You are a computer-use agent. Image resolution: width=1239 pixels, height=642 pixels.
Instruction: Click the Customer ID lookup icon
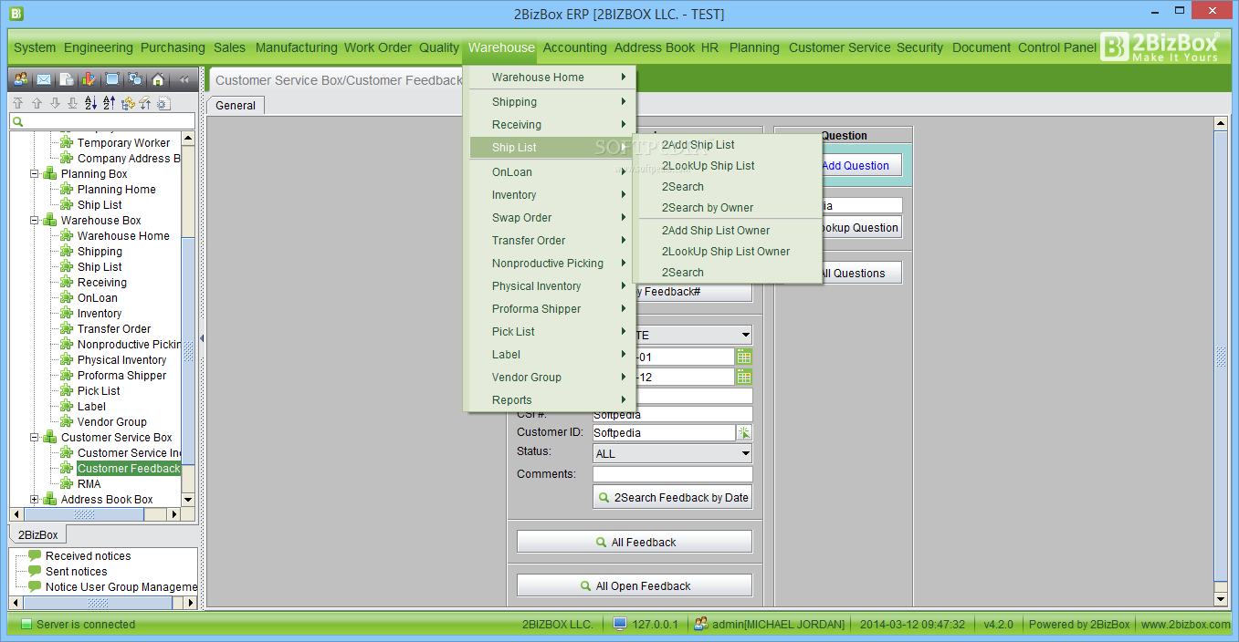[744, 433]
